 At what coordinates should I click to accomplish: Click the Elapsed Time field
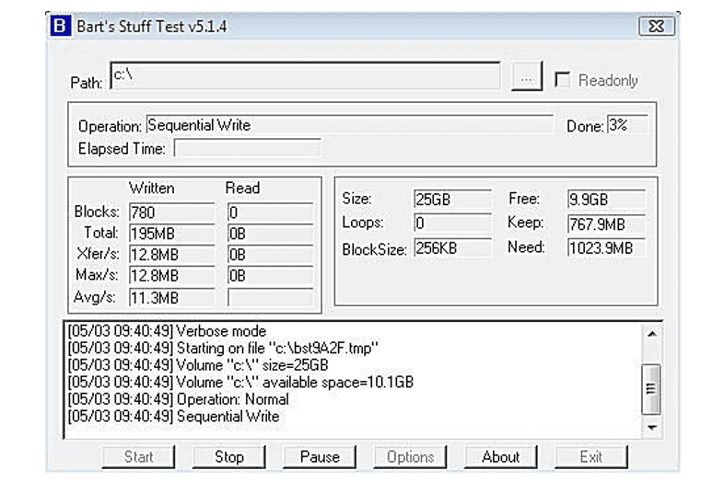[247, 149]
